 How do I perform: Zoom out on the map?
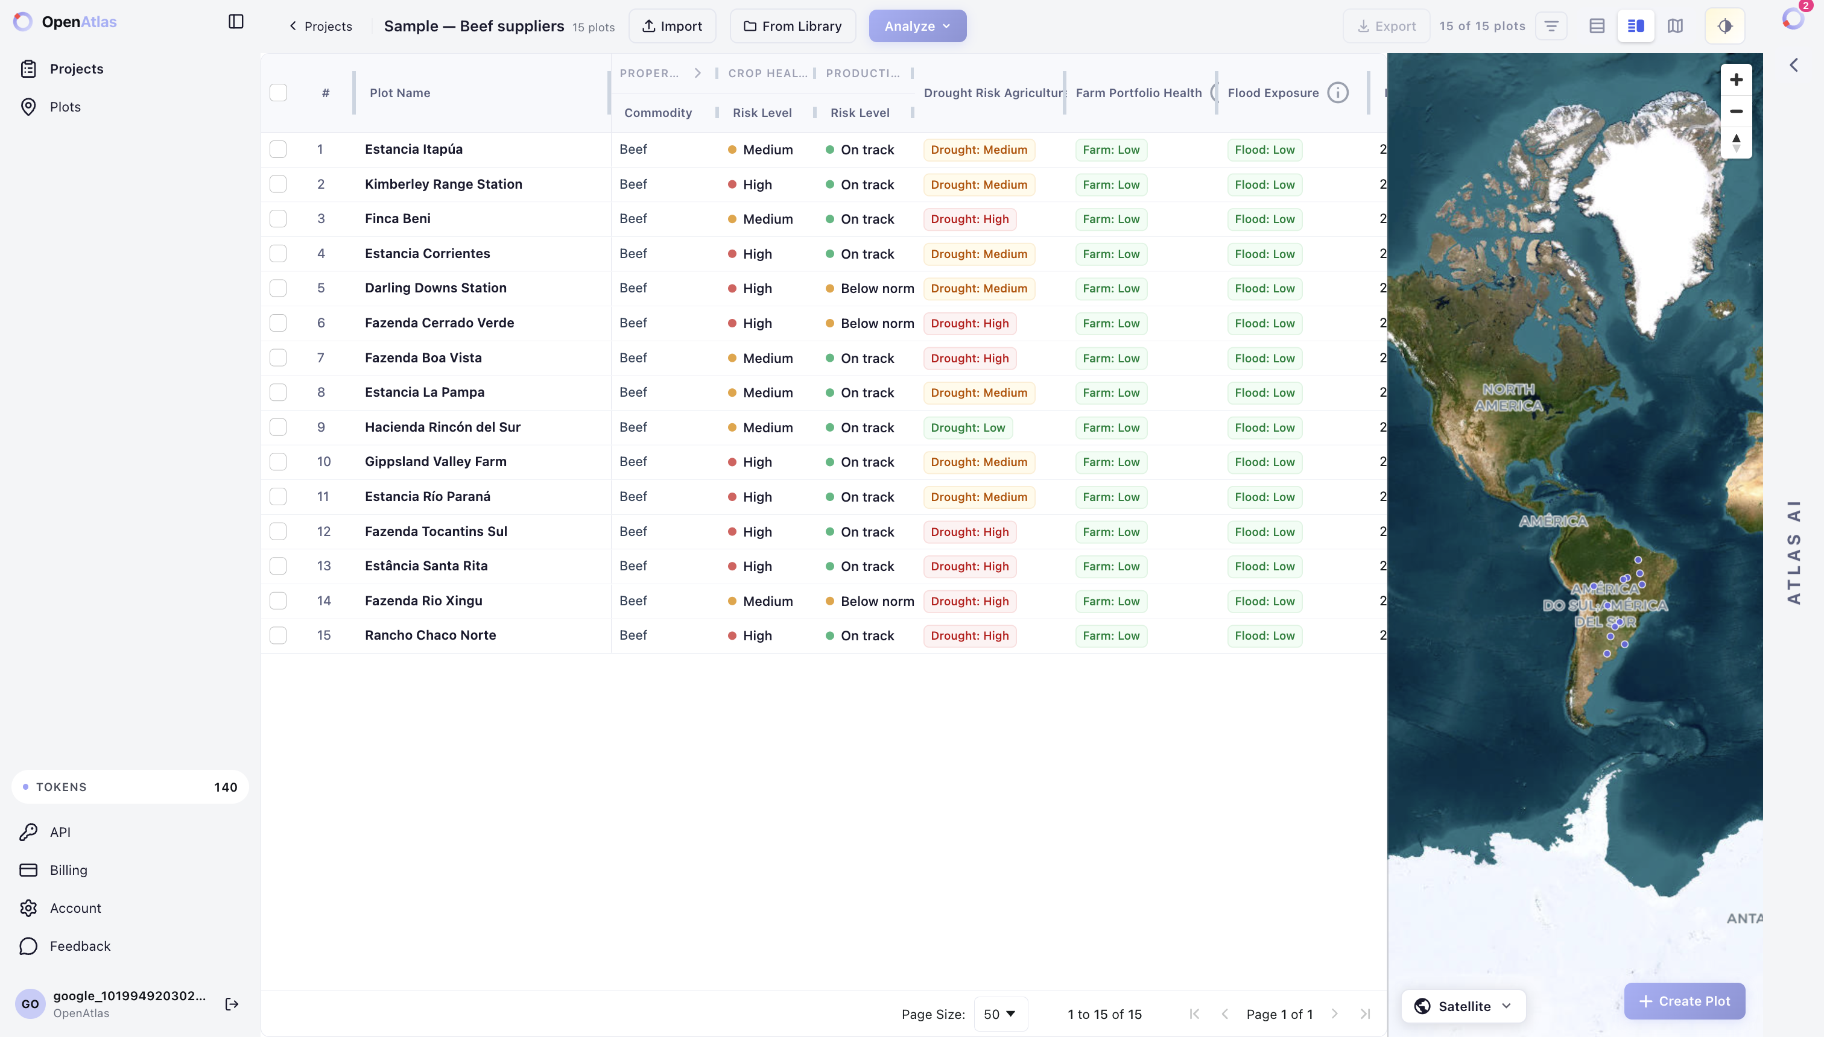[1737, 111]
